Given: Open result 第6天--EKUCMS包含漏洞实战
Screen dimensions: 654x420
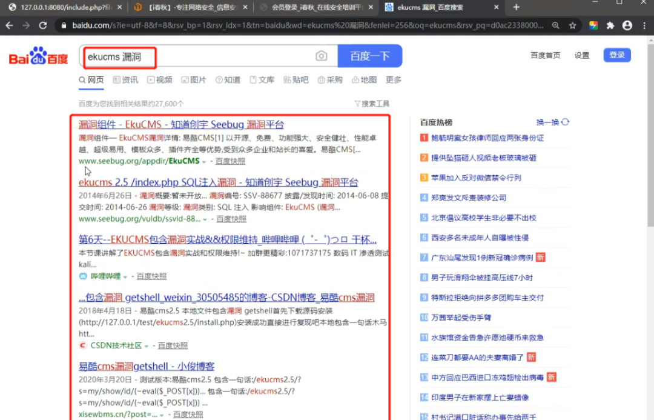Looking at the screenshot, I should [227, 239].
